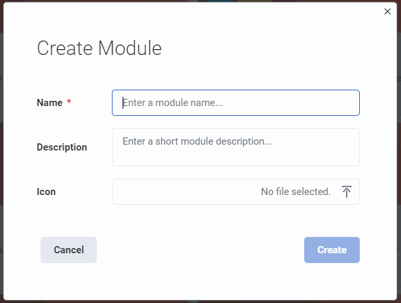Click the Description field label
The image size is (401, 303).
pyautogui.click(x=62, y=147)
